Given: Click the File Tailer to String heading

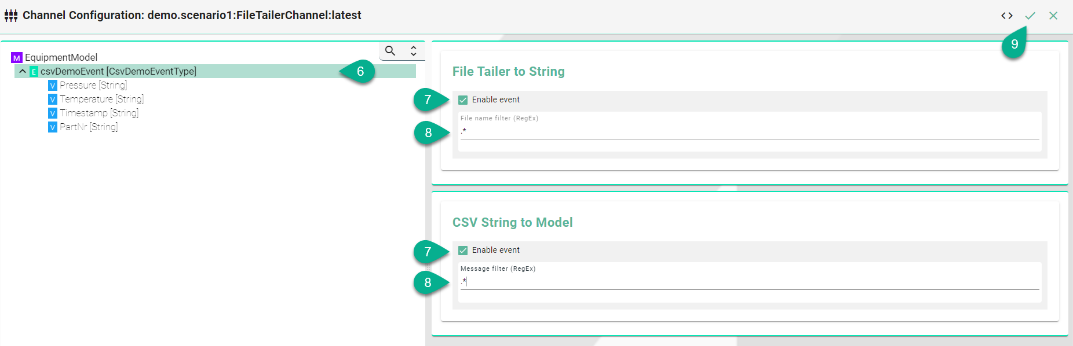Looking at the screenshot, I should click(508, 71).
